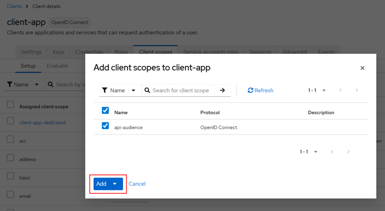The width and height of the screenshot is (385, 211).
Task: Open the Advanced tab
Action: pos(295,52)
